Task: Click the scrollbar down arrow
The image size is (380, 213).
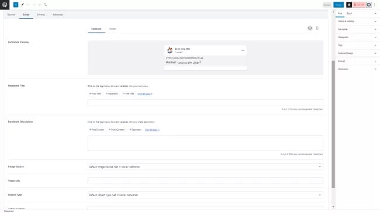Action: [x=333, y=207]
